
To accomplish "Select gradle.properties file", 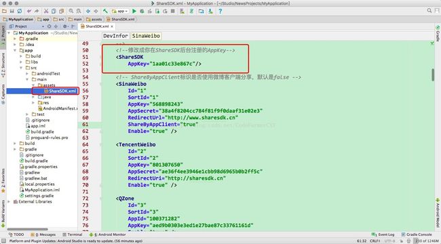I will [39, 167].
